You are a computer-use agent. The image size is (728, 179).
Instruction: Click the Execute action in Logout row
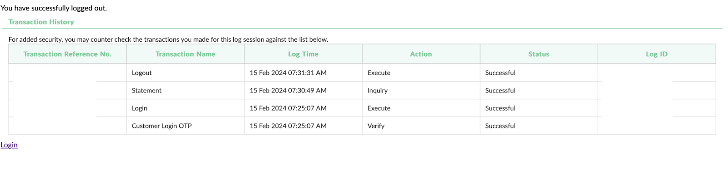[x=421, y=73]
